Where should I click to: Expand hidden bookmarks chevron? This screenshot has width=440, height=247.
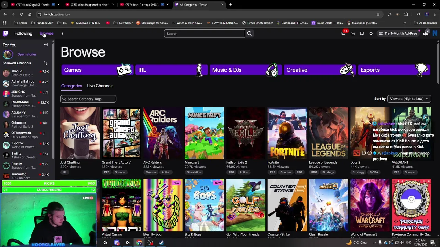point(405,23)
